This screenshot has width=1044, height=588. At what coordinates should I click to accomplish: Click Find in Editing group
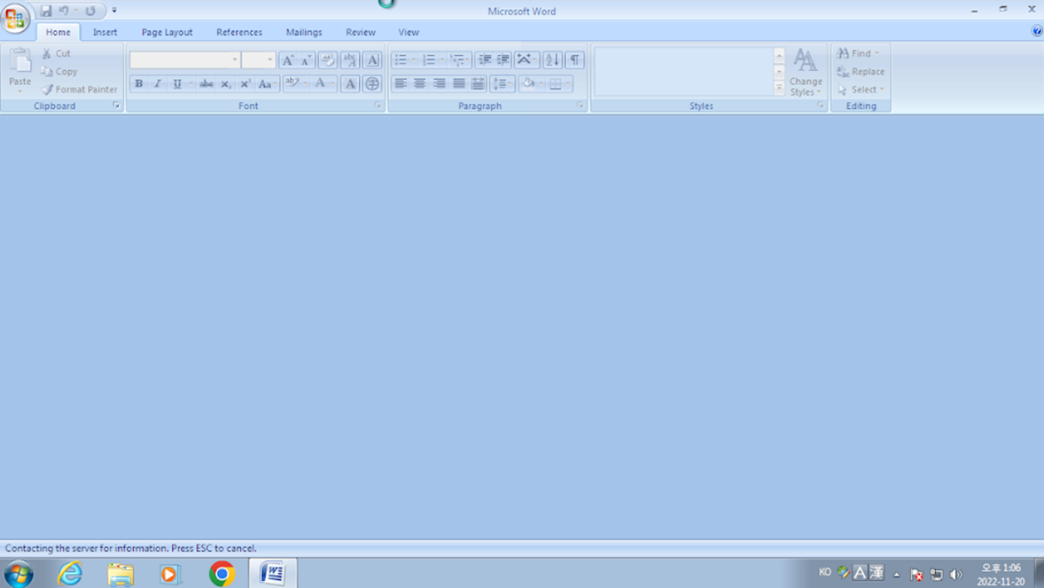point(858,53)
